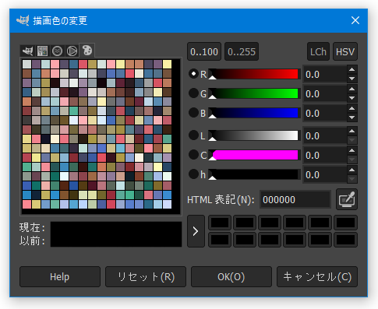This screenshot has height=309, width=378.
Task: Select the C chroma radio button
Action: pos(193,155)
